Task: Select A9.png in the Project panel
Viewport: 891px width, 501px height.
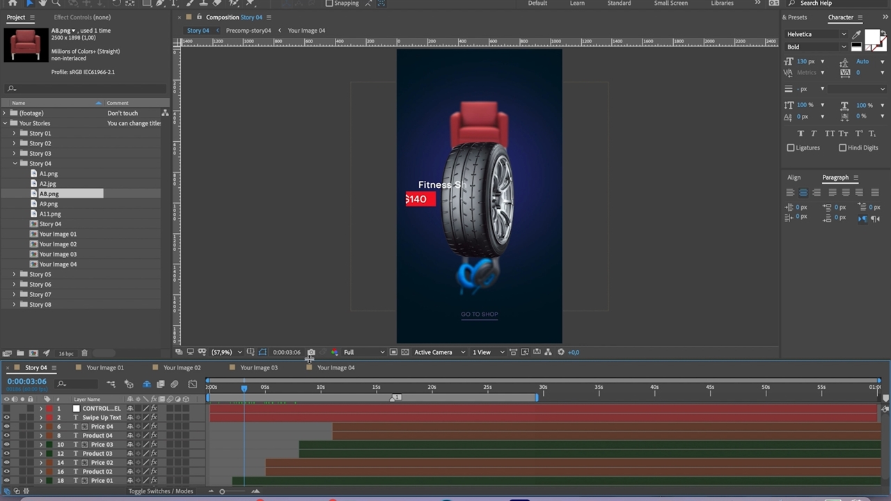Action: click(x=49, y=204)
